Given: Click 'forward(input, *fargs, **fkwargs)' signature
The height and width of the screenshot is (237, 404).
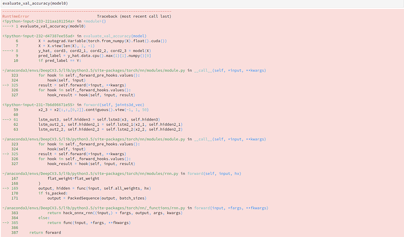Looking at the screenshot, I should coord(231,208).
